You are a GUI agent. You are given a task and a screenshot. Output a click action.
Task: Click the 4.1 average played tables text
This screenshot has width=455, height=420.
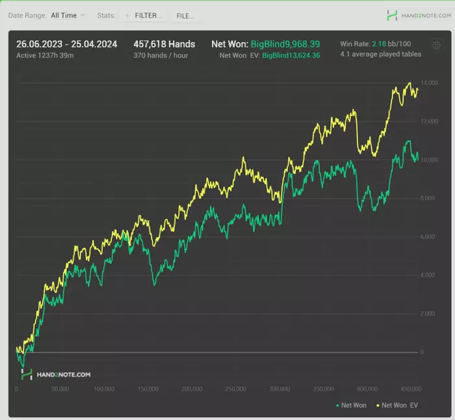pos(380,55)
